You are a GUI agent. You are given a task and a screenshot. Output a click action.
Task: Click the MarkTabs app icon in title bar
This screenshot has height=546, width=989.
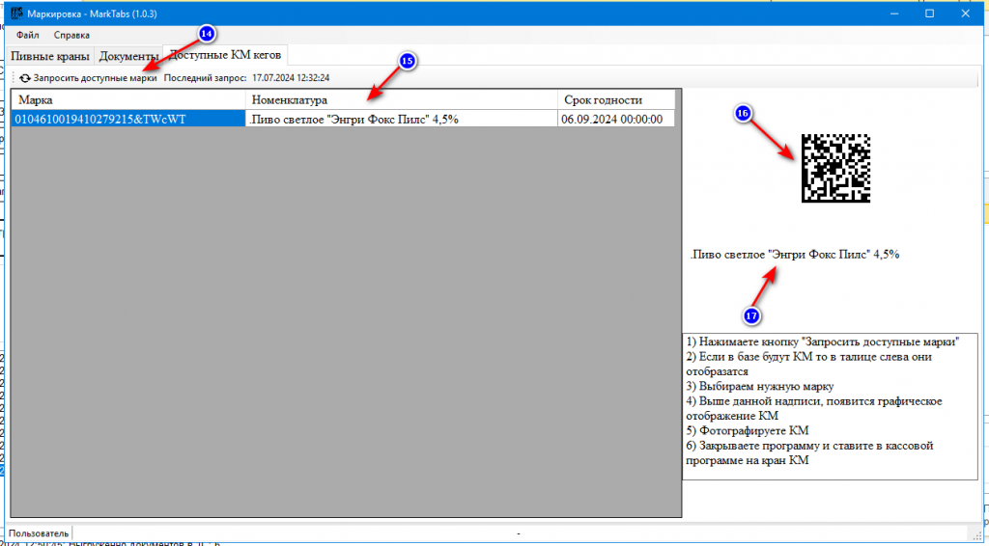(x=15, y=14)
